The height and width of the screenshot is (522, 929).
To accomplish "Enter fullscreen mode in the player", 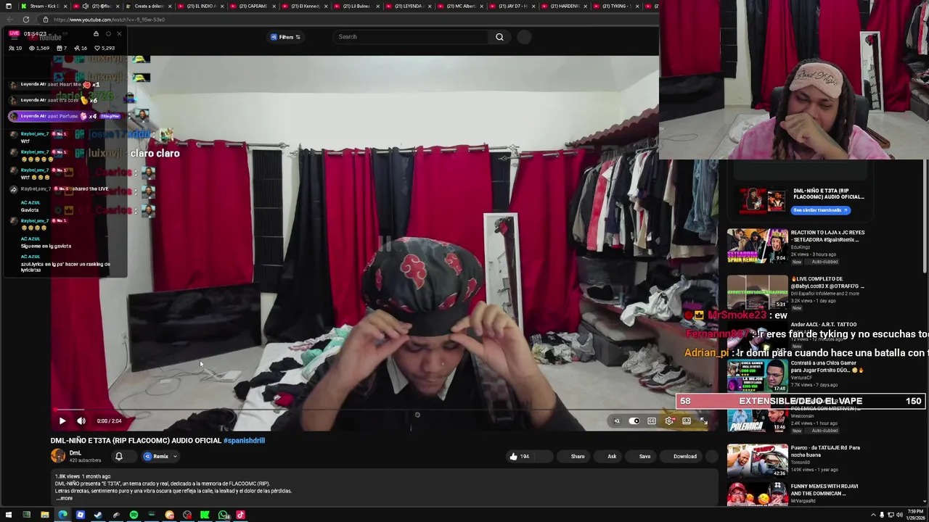I will tap(703, 420).
